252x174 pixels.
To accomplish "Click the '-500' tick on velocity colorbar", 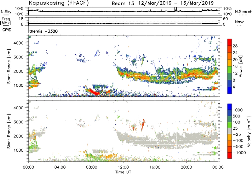I will click(x=238, y=146).
